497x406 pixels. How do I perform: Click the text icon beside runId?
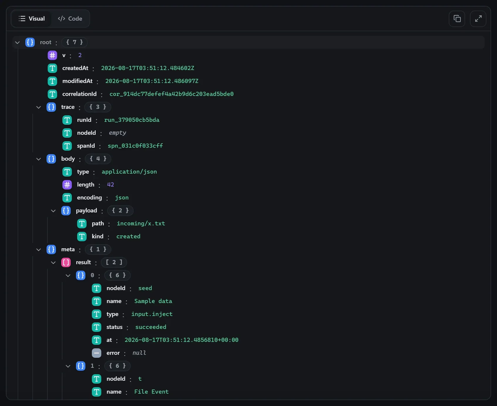(67, 120)
